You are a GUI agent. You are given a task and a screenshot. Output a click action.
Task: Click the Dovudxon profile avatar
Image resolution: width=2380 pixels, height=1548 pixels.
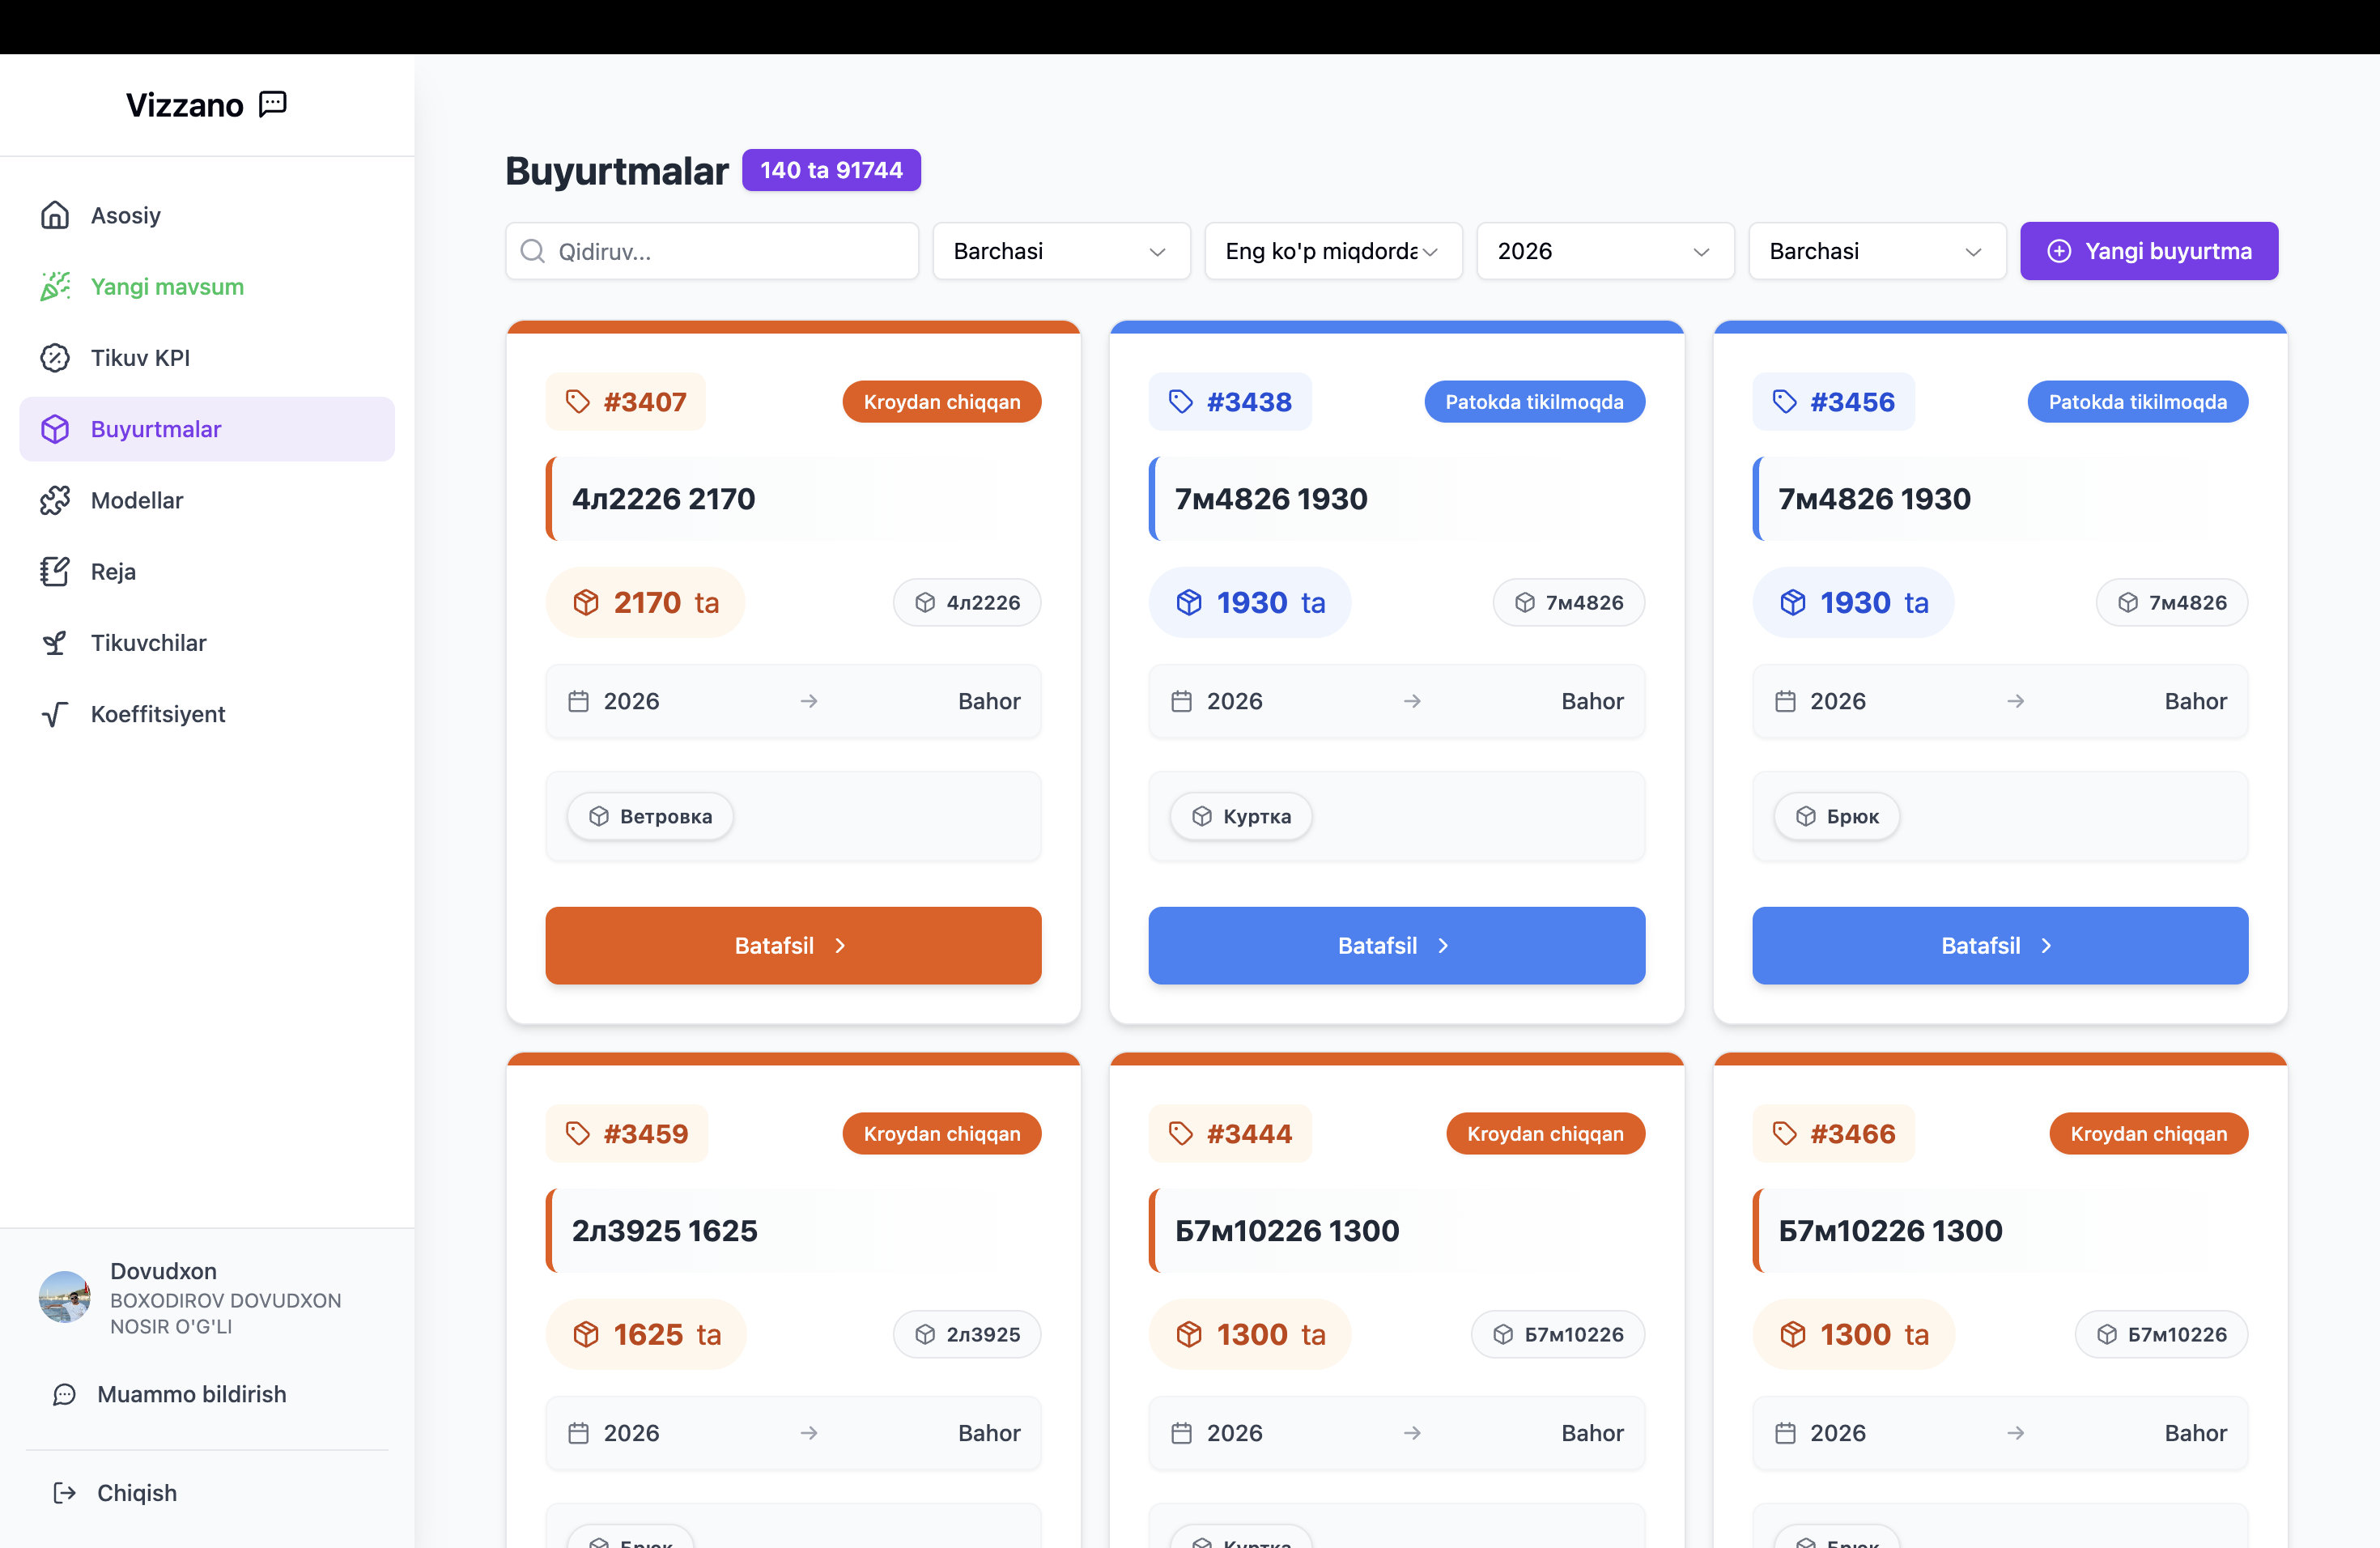pyautogui.click(x=65, y=1297)
